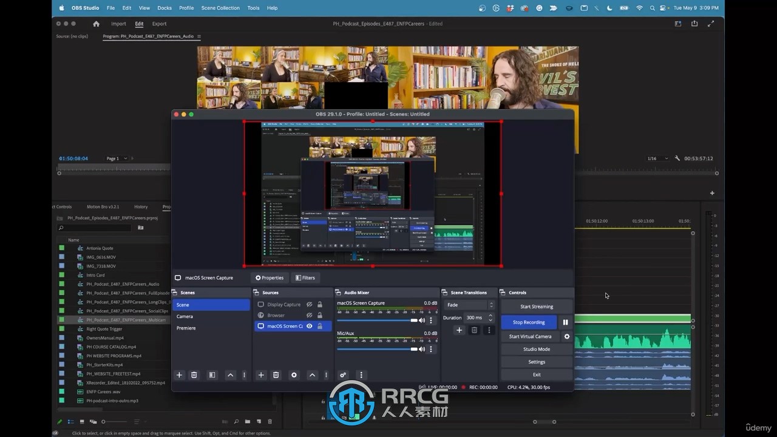777x437 pixels.
Task: Switch Premiere project to icon view
Action: point(82,422)
